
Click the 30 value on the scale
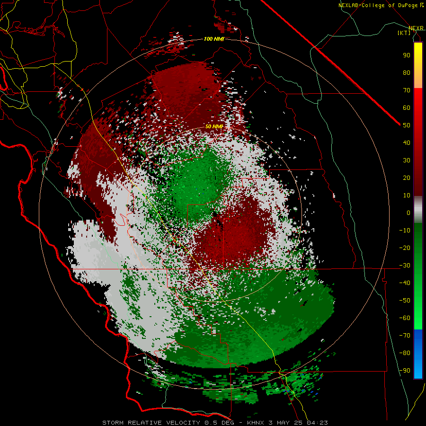407,160
